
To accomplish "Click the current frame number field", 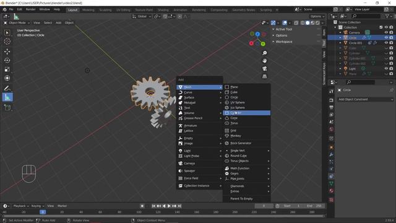I will click(264, 206).
